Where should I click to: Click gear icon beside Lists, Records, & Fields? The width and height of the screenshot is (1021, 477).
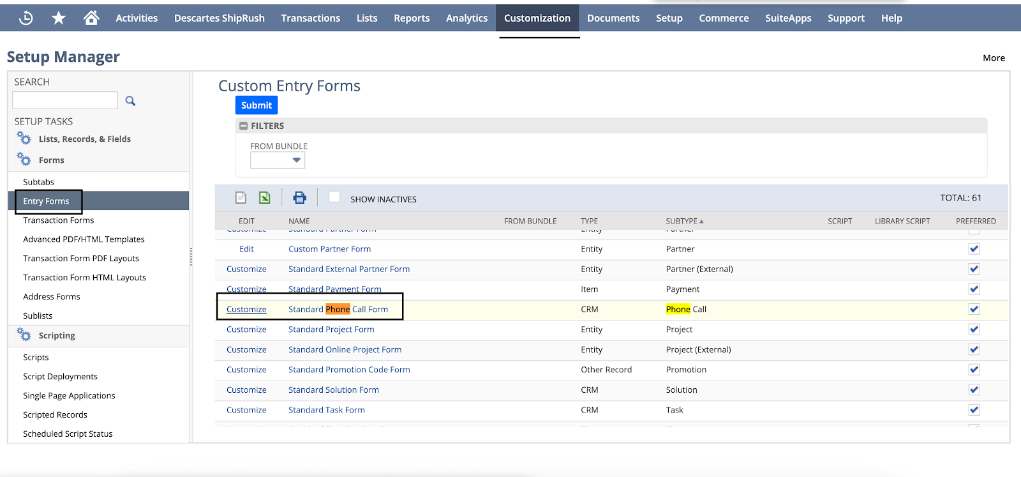[24, 138]
